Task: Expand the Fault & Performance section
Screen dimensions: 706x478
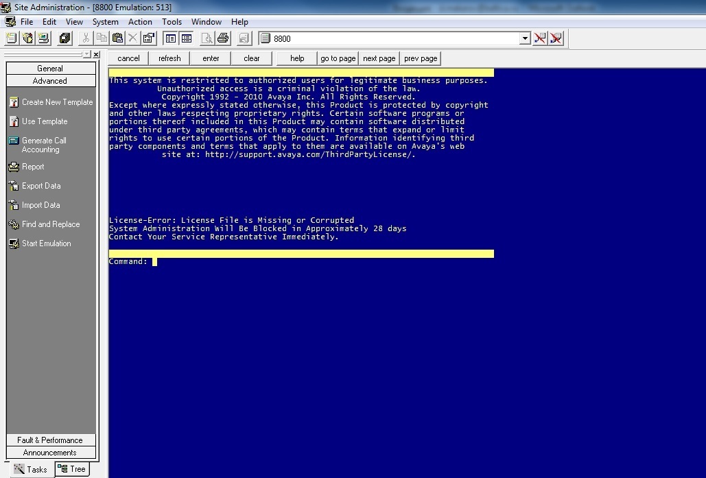Action: pos(51,440)
